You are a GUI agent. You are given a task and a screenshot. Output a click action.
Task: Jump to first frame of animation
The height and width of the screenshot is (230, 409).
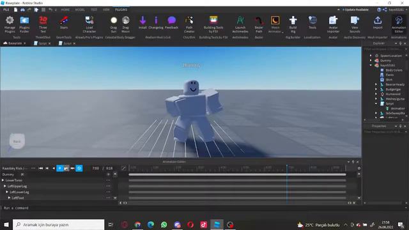41,169
